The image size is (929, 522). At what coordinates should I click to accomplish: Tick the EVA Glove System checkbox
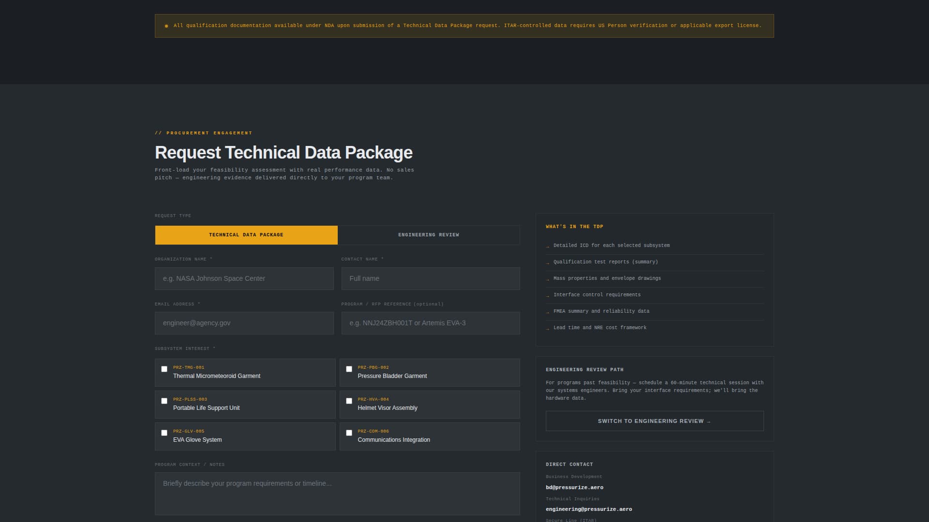(x=165, y=433)
